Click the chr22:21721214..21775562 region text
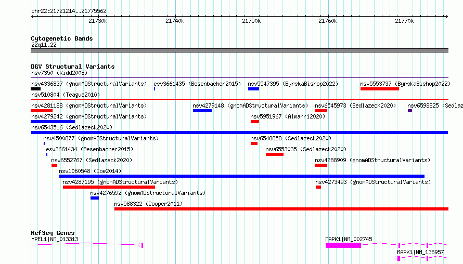 [x=69, y=11]
